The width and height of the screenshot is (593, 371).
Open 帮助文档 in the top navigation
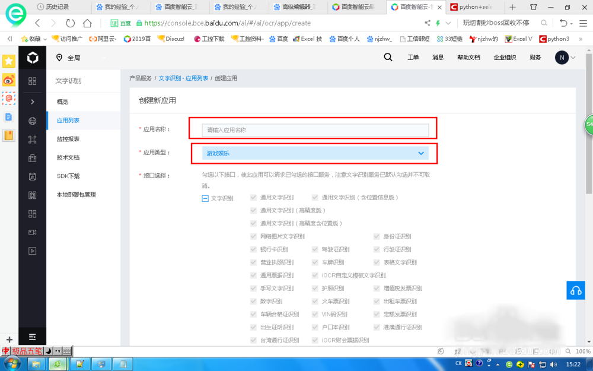tap(468, 58)
